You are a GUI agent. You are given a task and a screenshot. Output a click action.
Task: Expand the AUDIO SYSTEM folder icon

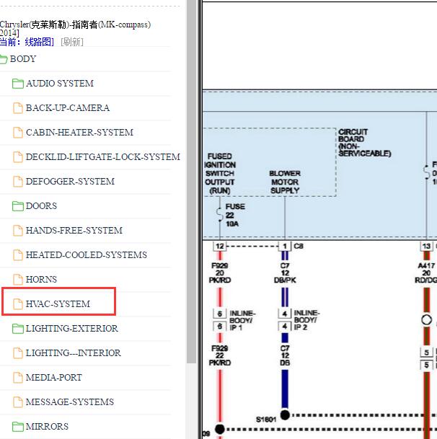(18, 84)
